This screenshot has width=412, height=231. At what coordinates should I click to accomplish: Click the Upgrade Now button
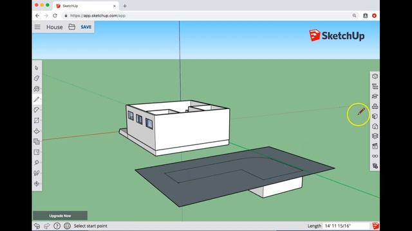pyautogui.click(x=60, y=216)
